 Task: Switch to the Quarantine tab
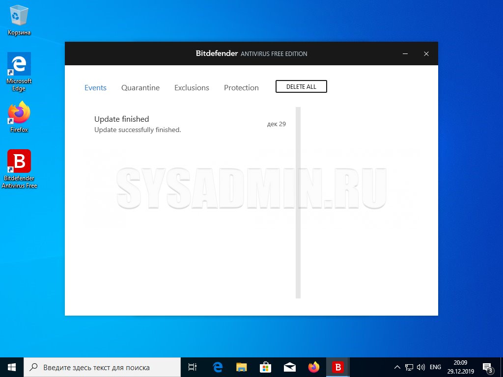140,88
